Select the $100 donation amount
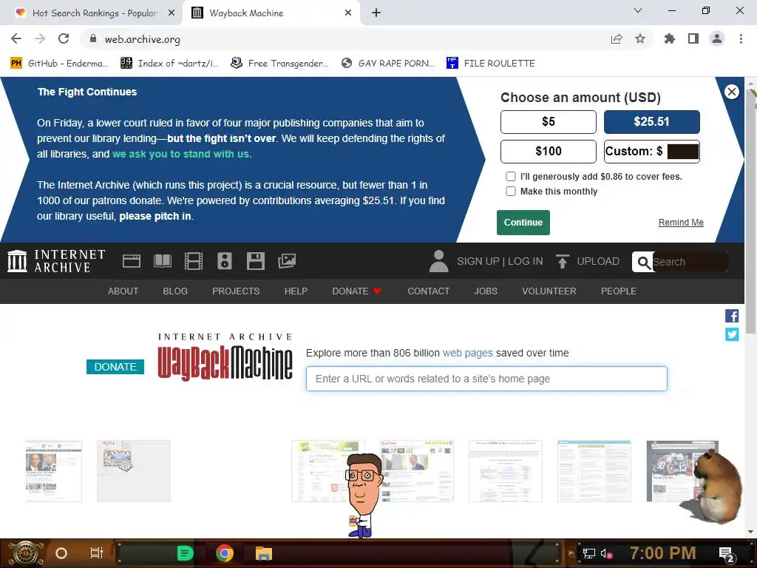Image resolution: width=757 pixels, height=568 pixels. click(549, 152)
